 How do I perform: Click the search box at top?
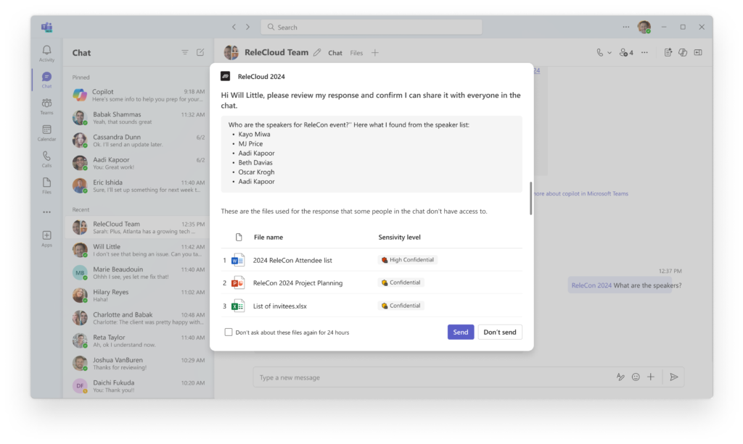click(x=371, y=27)
